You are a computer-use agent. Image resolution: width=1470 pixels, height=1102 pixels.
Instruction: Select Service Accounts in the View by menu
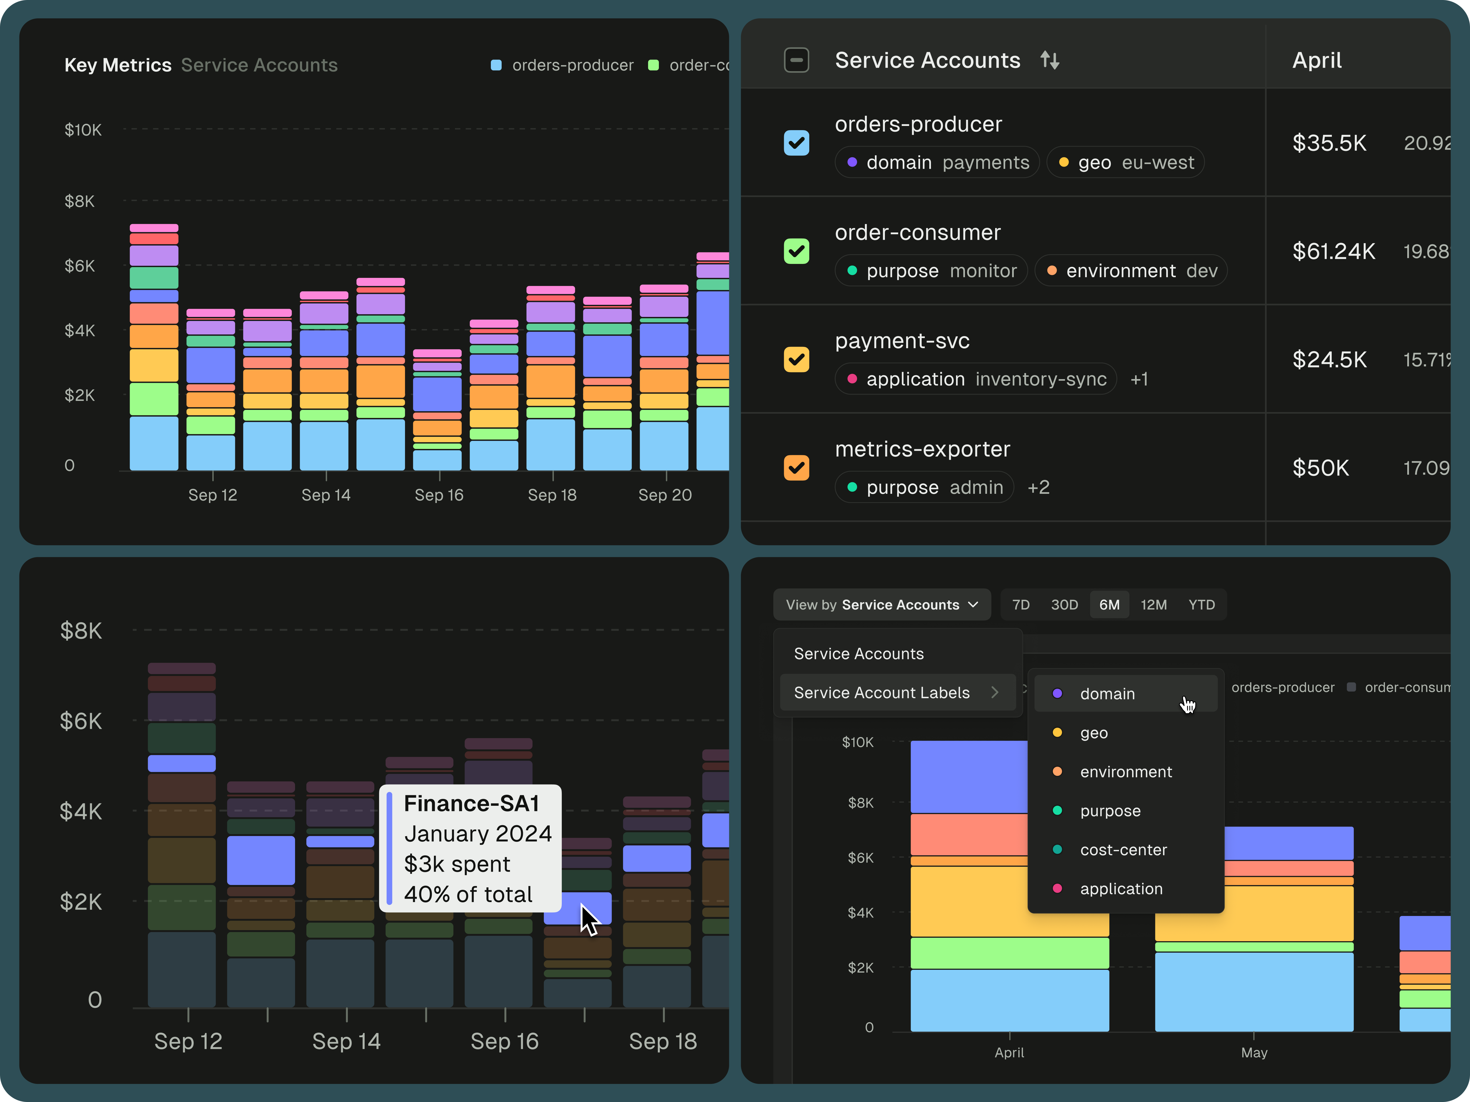[859, 653]
